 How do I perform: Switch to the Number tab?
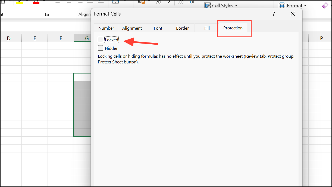(x=106, y=28)
